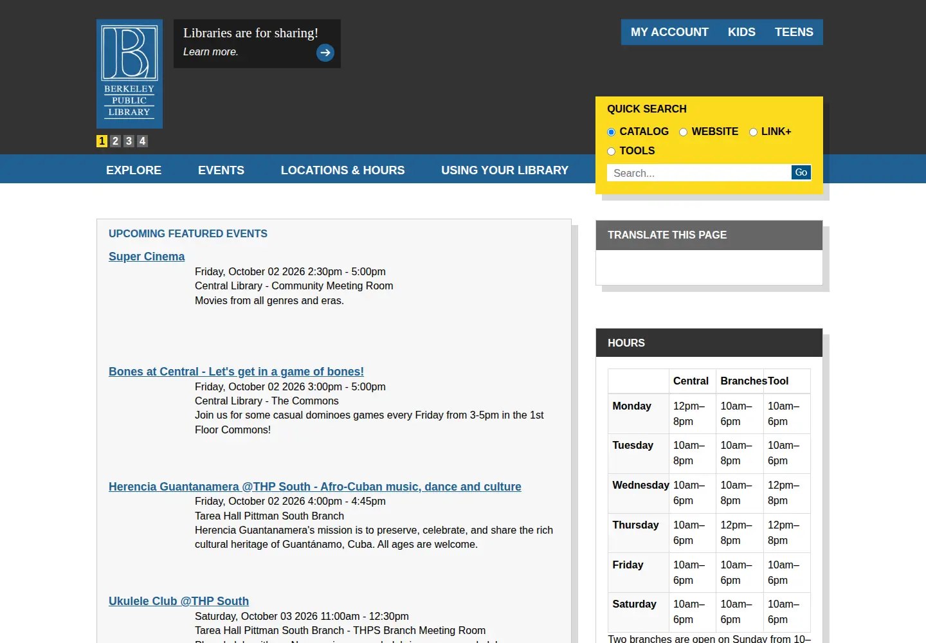Click the Wednesday row label

coord(640,485)
